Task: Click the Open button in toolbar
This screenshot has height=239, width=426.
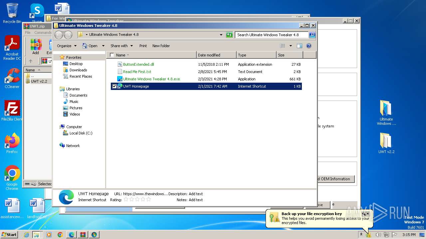Action: coord(90,46)
